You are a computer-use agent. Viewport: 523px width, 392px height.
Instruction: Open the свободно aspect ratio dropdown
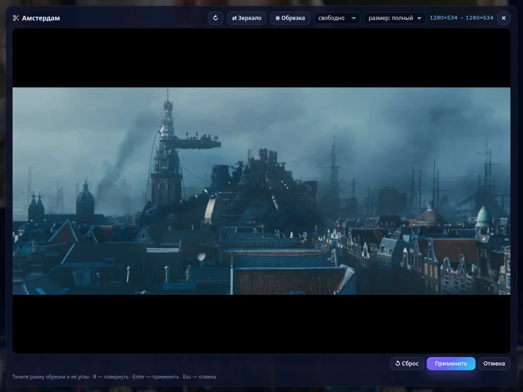click(x=337, y=18)
